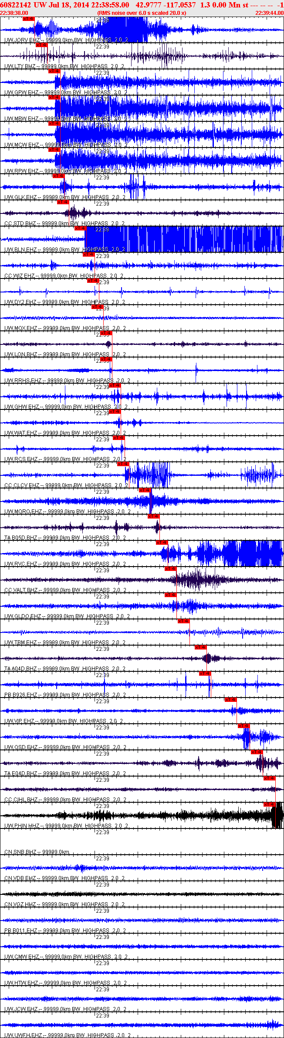The image size is (284, 1038).
Task: Click the red pick marker on UW.PHIN trace
Action: pyautogui.click(x=270, y=804)
